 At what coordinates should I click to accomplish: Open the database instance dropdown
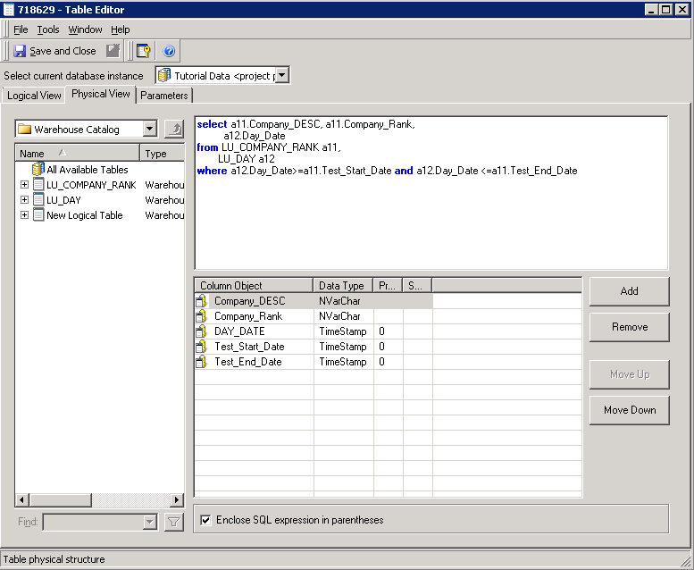281,76
